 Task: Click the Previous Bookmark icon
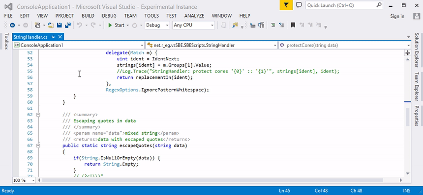[302, 25]
